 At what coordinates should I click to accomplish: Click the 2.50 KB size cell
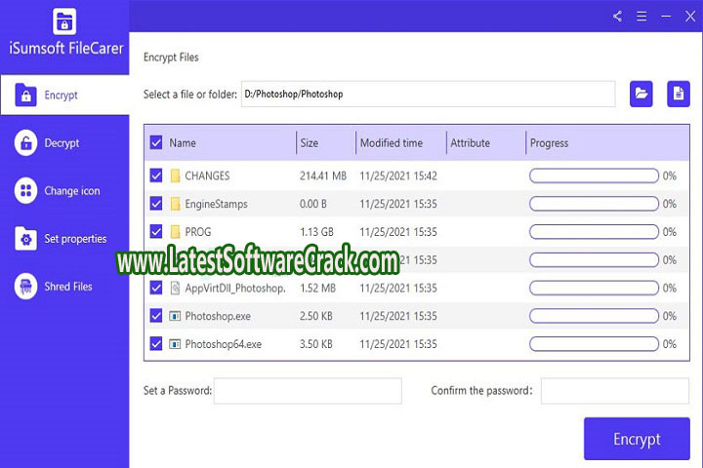tap(316, 316)
